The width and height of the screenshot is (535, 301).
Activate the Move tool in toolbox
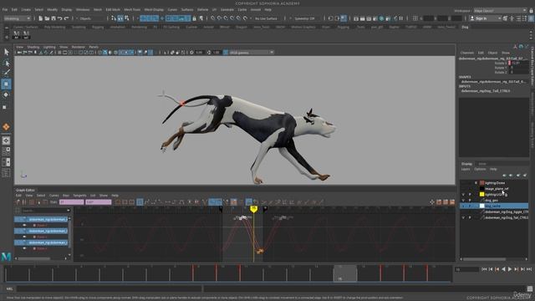(x=6, y=84)
